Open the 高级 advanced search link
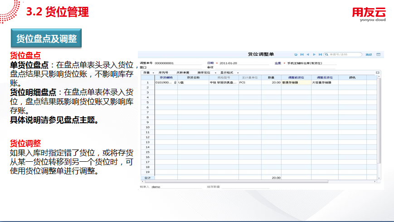394x222 pixels. click(368, 54)
